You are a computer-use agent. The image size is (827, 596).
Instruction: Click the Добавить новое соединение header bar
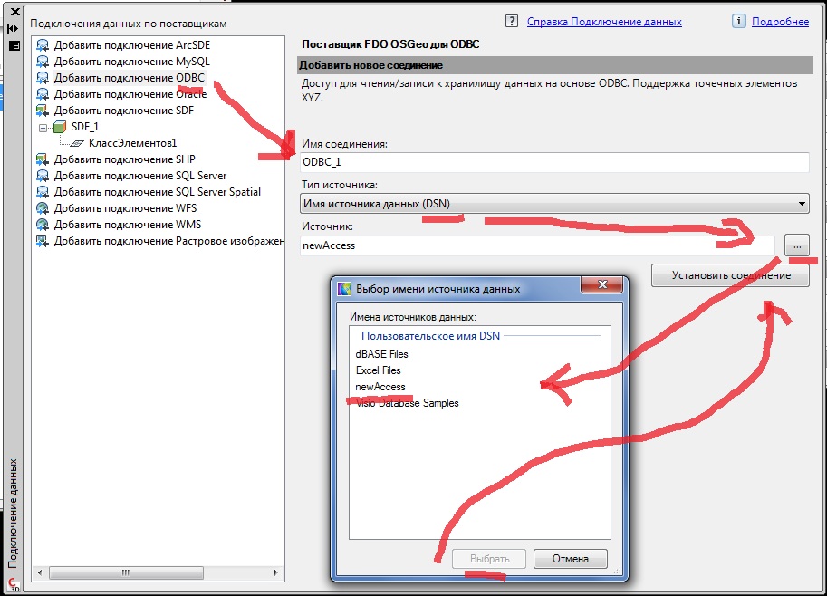tap(554, 65)
